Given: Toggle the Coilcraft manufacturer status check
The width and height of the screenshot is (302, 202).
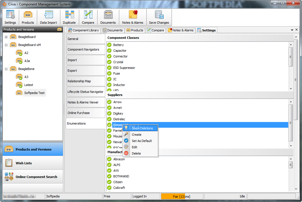Looking at the screenshot, I should 110,187.
